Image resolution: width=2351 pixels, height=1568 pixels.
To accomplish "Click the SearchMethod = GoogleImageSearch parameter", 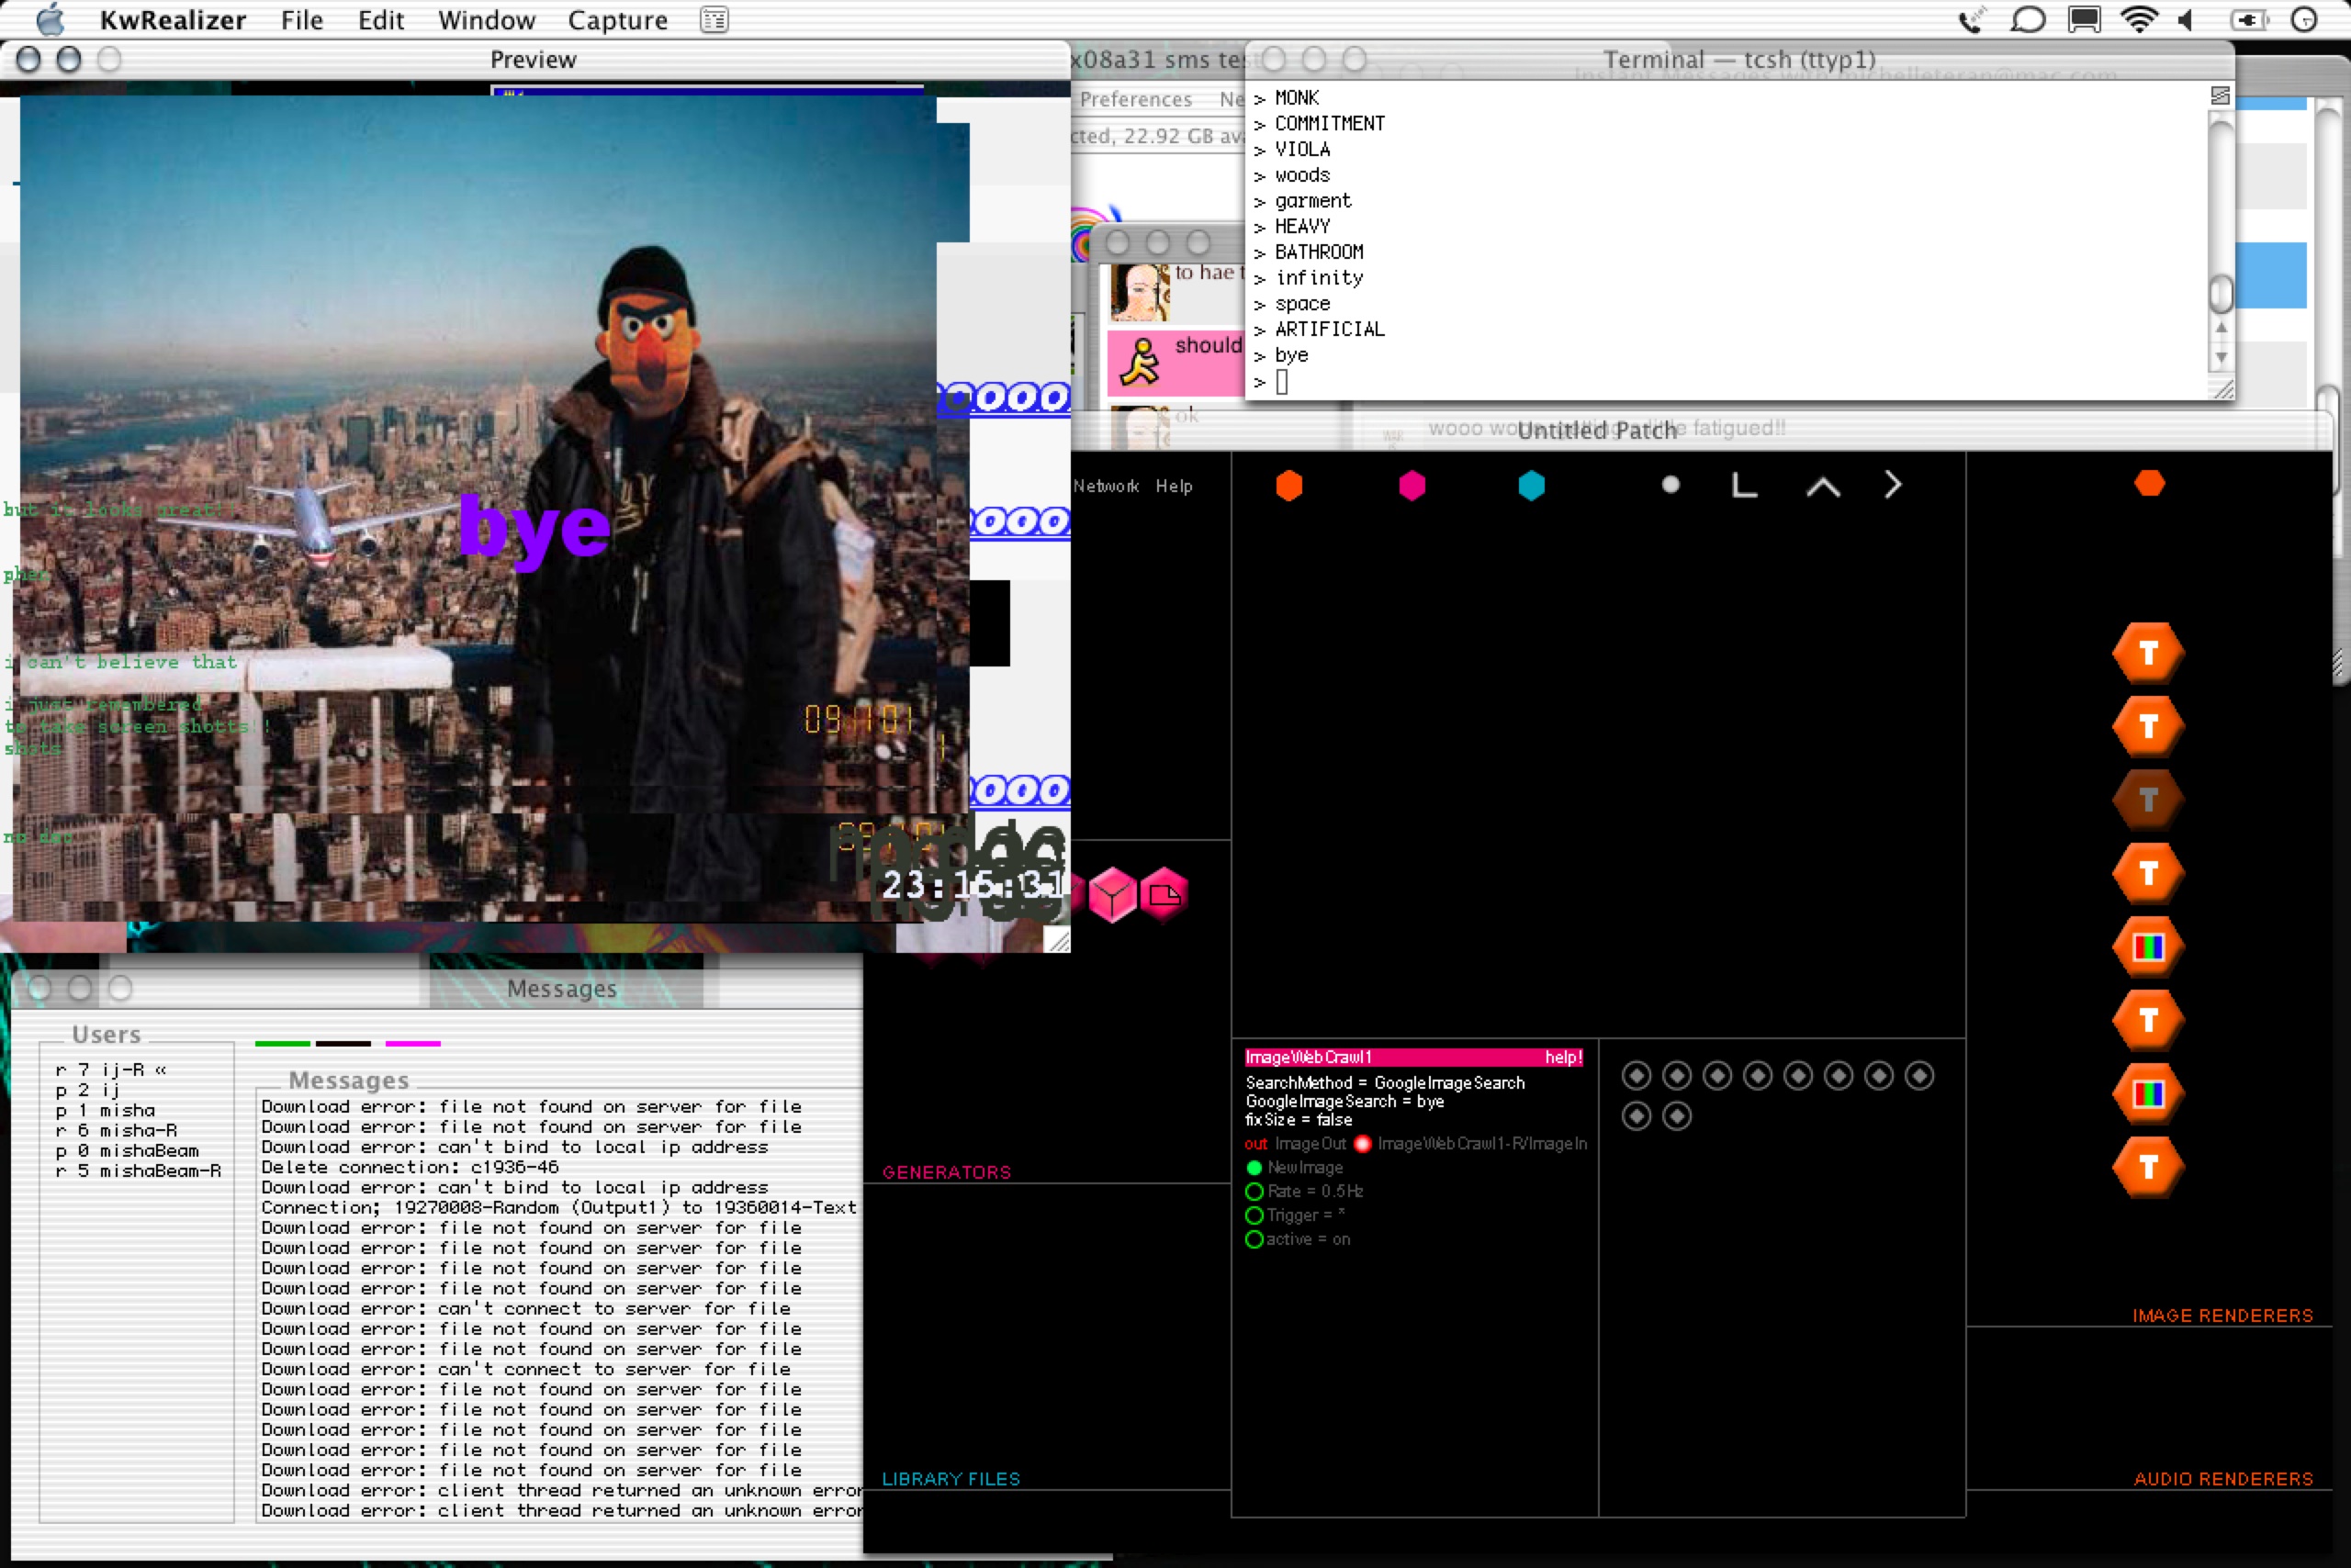I will pos(1386,1083).
